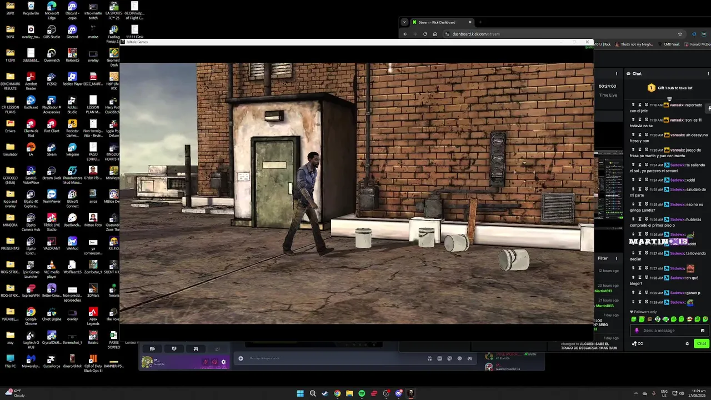Open Discord user settings gear

click(223, 362)
